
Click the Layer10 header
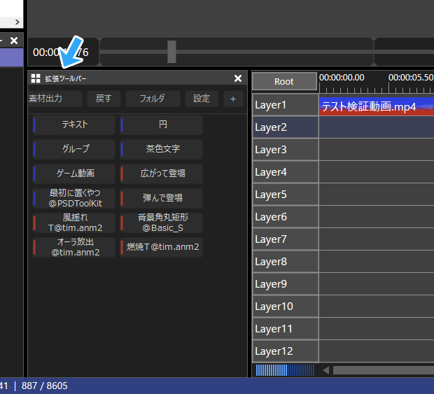286,307
